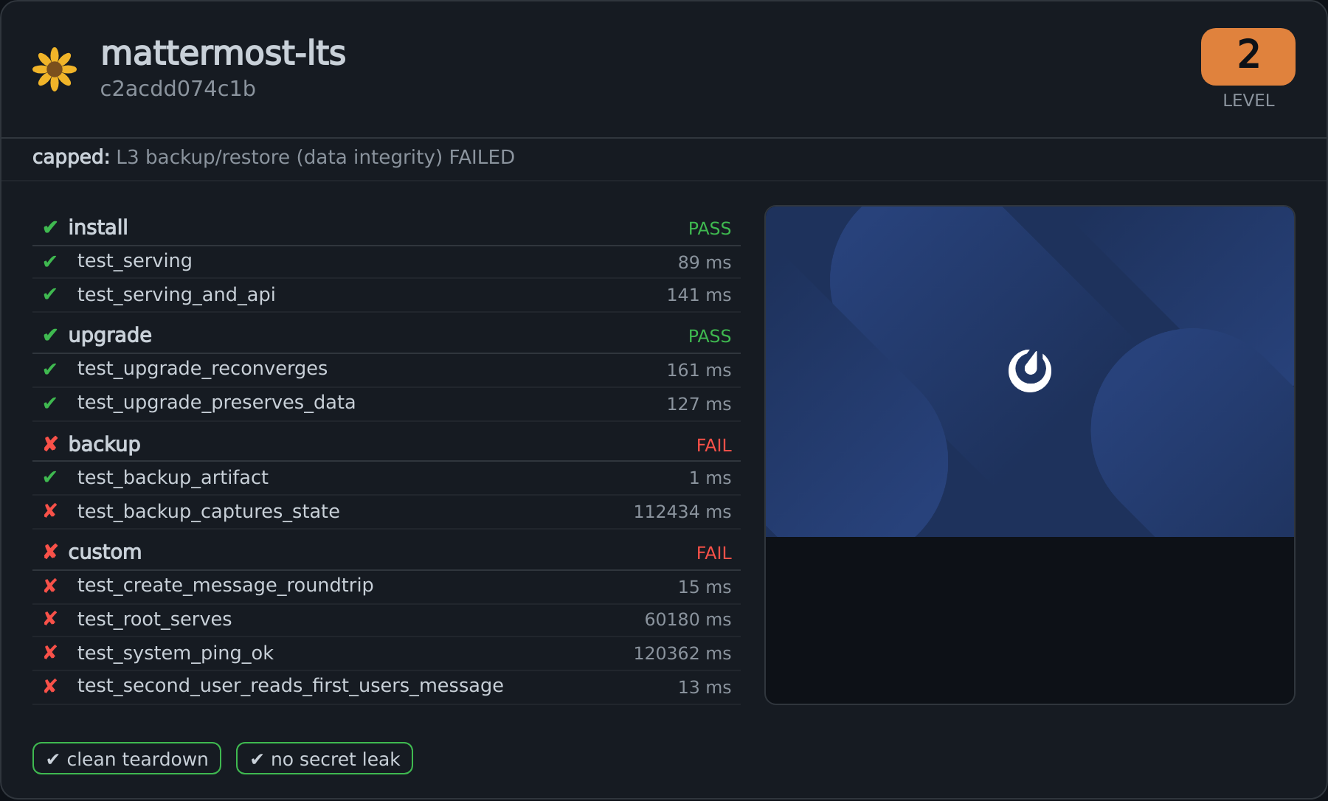Viewport: 1328px width, 801px height.
Task: Click the PASS status for install
Action: pyautogui.click(x=710, y=229)
